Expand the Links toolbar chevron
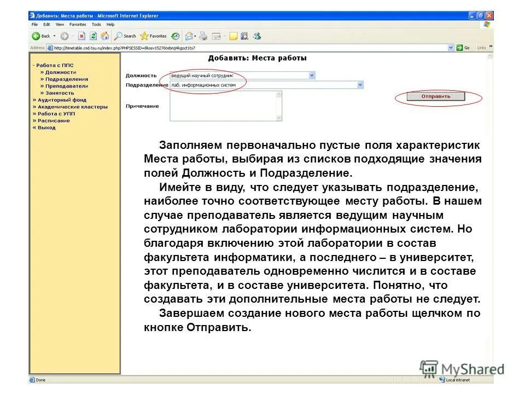Screen dimensions: 525x394 (491, 47)
